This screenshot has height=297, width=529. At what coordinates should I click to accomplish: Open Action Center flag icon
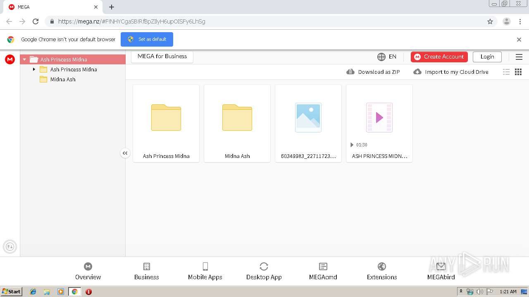(490, 292)
